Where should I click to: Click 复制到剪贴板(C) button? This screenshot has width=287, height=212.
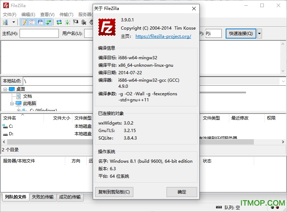(114, 192)
